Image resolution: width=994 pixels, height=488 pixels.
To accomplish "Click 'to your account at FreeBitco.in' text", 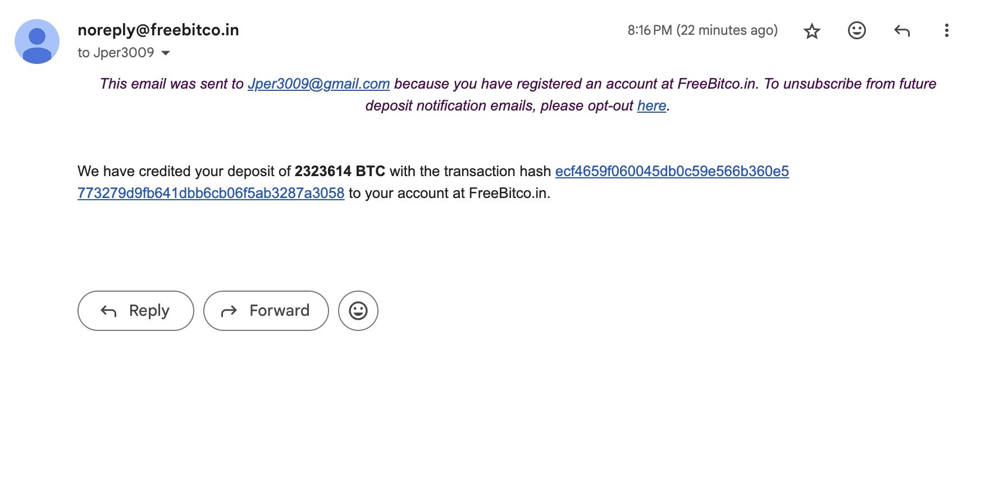I will pos(449,193).
